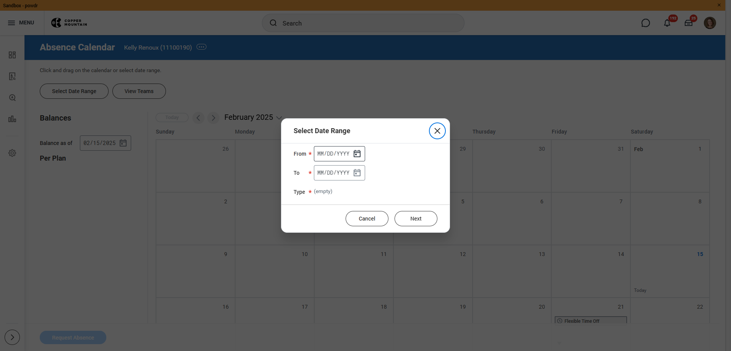
Task: Open the chat assistant bubble icon
Action: pos(645,23)
